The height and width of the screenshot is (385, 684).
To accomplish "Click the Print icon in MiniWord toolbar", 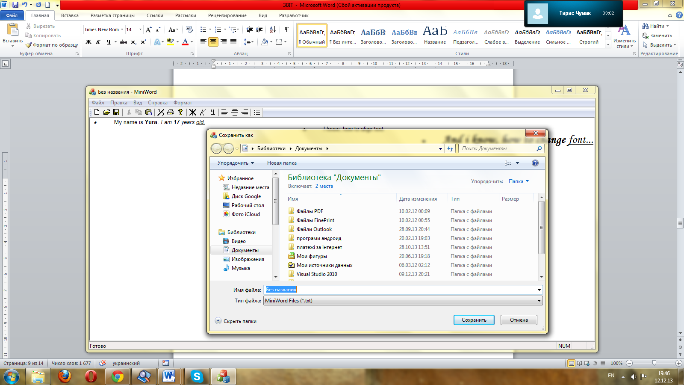I will tap(171, 112).
